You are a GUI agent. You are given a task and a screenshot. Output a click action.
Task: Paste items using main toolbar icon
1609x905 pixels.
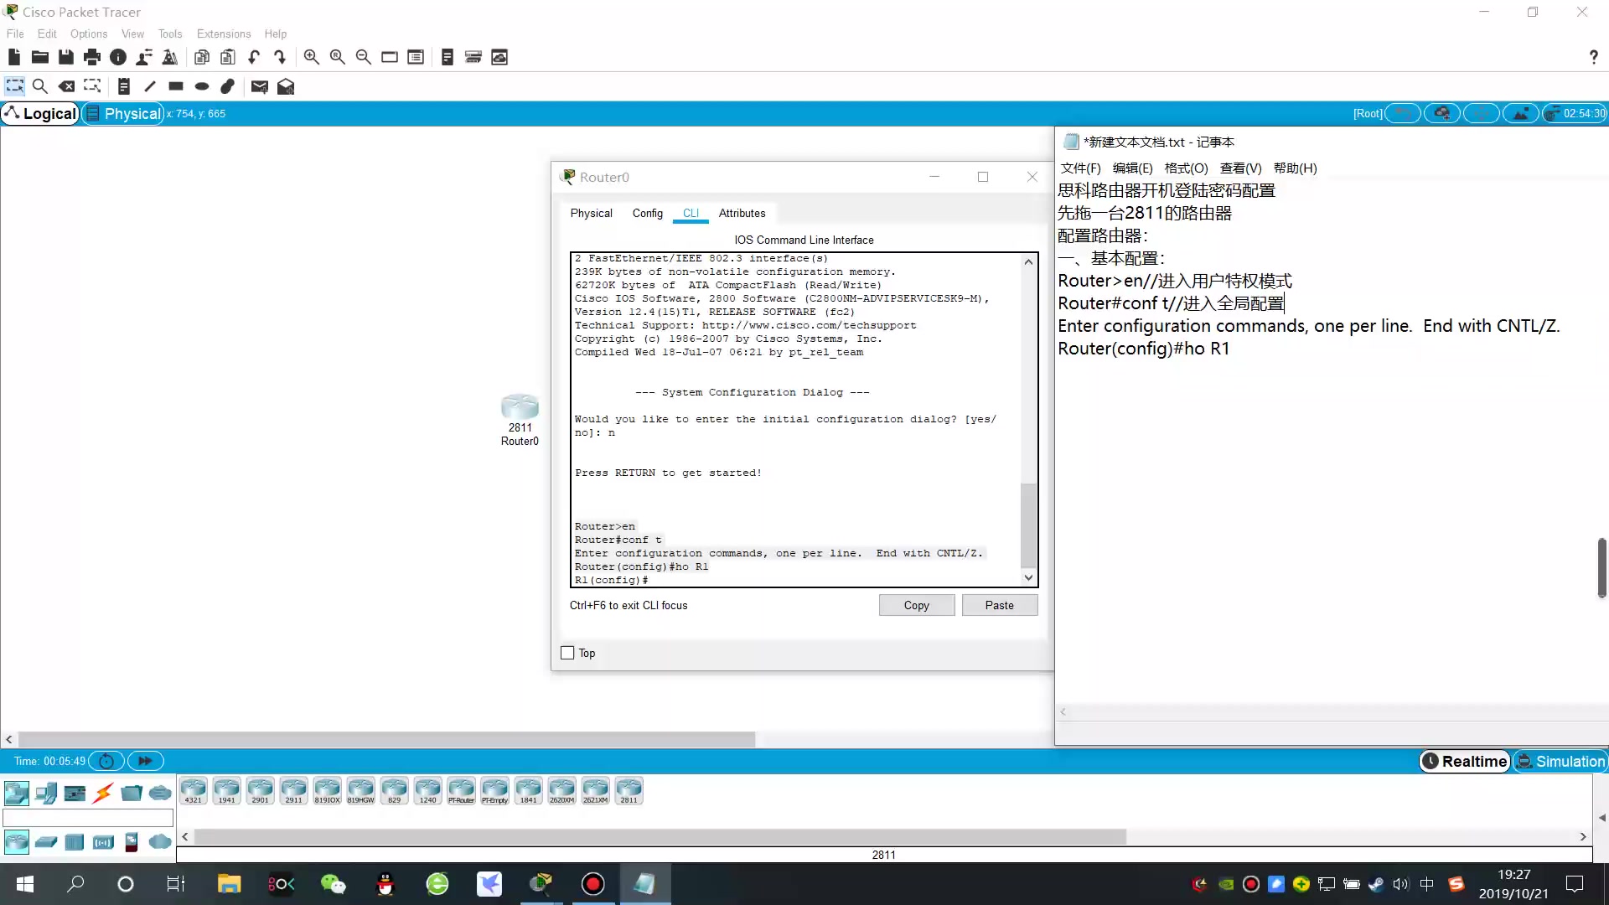pos(227,57)
